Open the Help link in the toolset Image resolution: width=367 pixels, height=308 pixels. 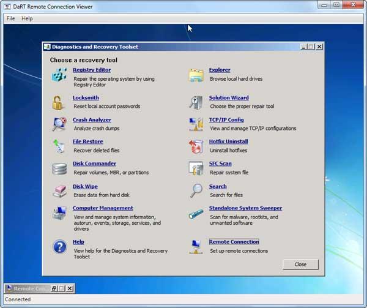click(78, 242)
